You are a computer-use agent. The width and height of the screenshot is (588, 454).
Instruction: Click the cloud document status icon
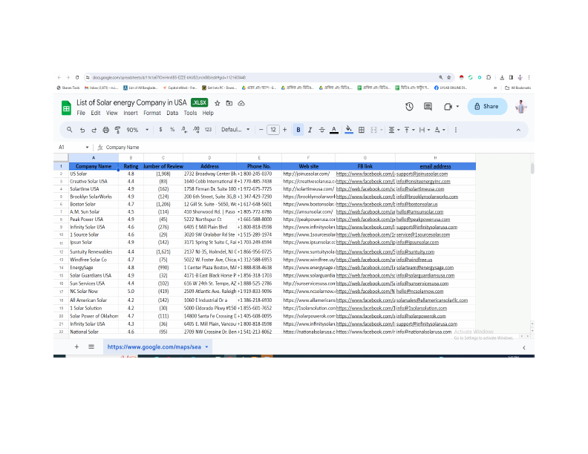[241, 103]
